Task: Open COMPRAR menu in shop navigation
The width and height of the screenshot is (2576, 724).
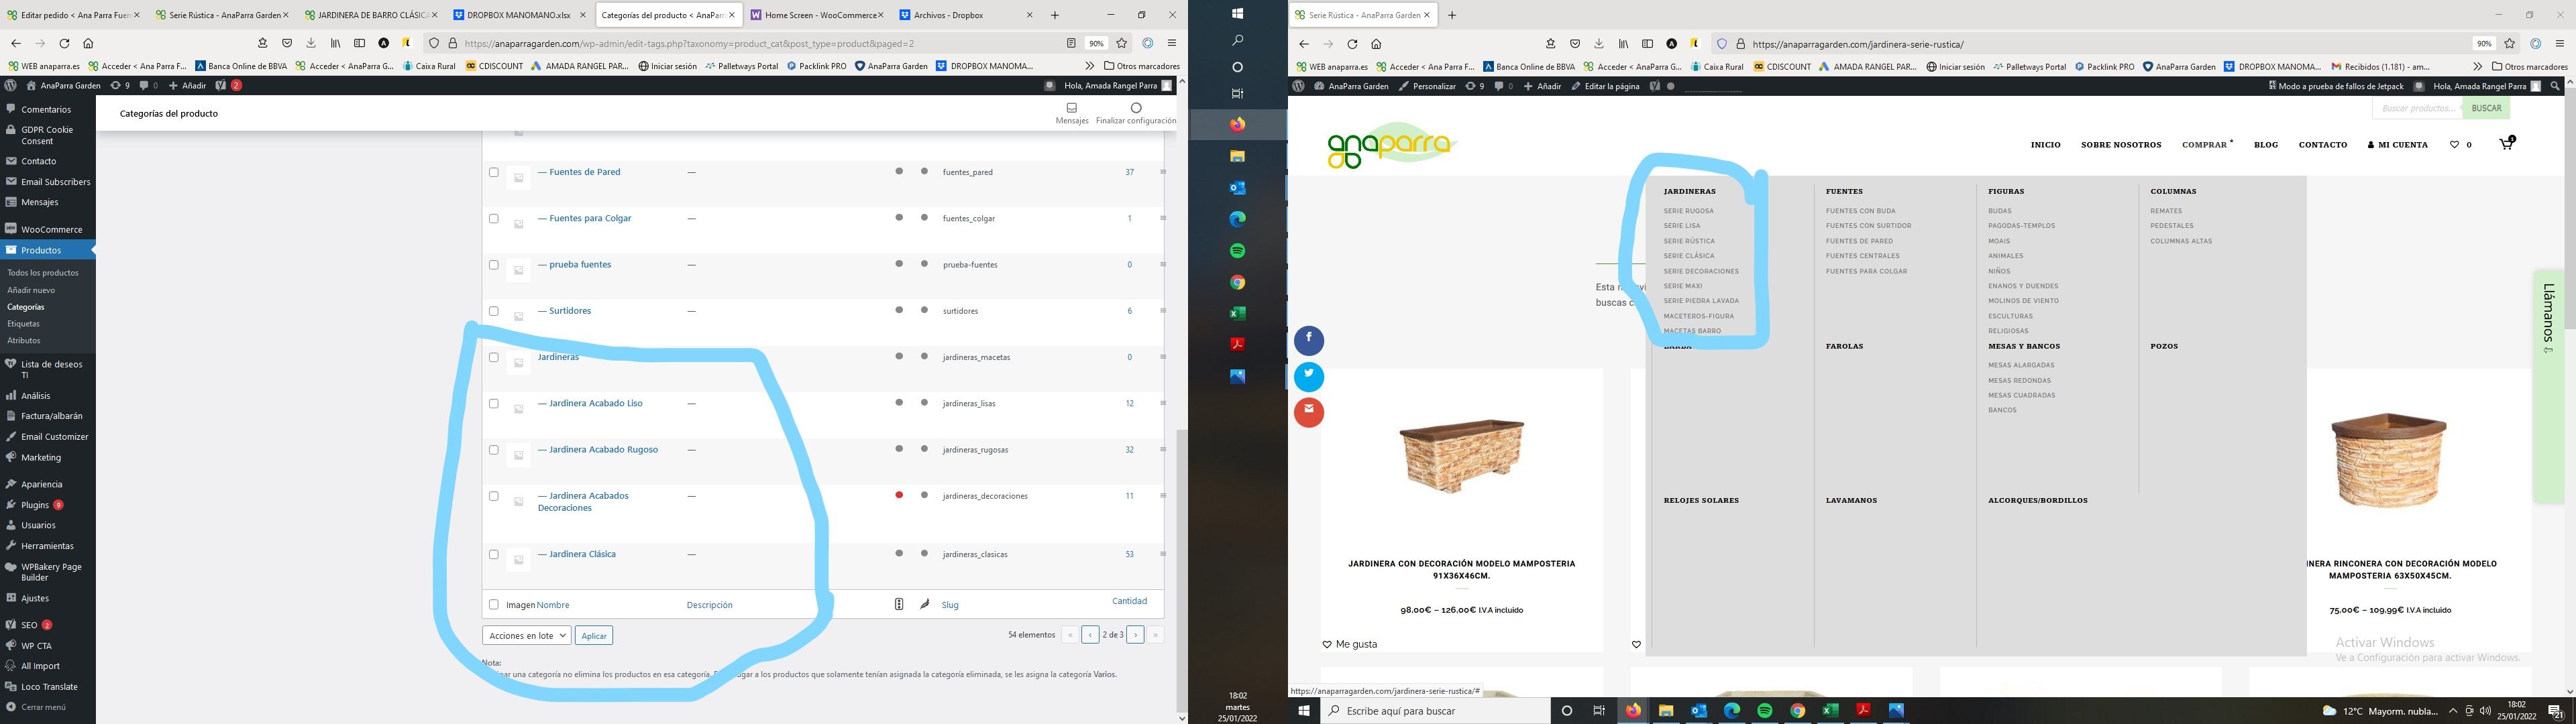Action: click(x=2204, y=145)
